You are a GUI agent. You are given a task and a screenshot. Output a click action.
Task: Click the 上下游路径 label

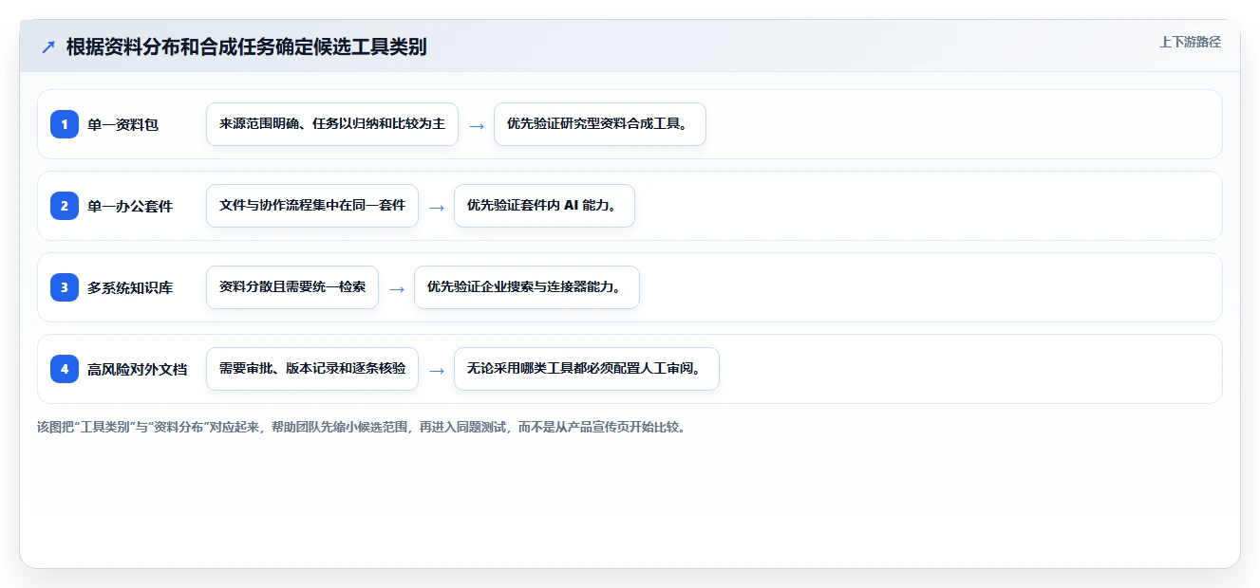[x=1190, y=42]
